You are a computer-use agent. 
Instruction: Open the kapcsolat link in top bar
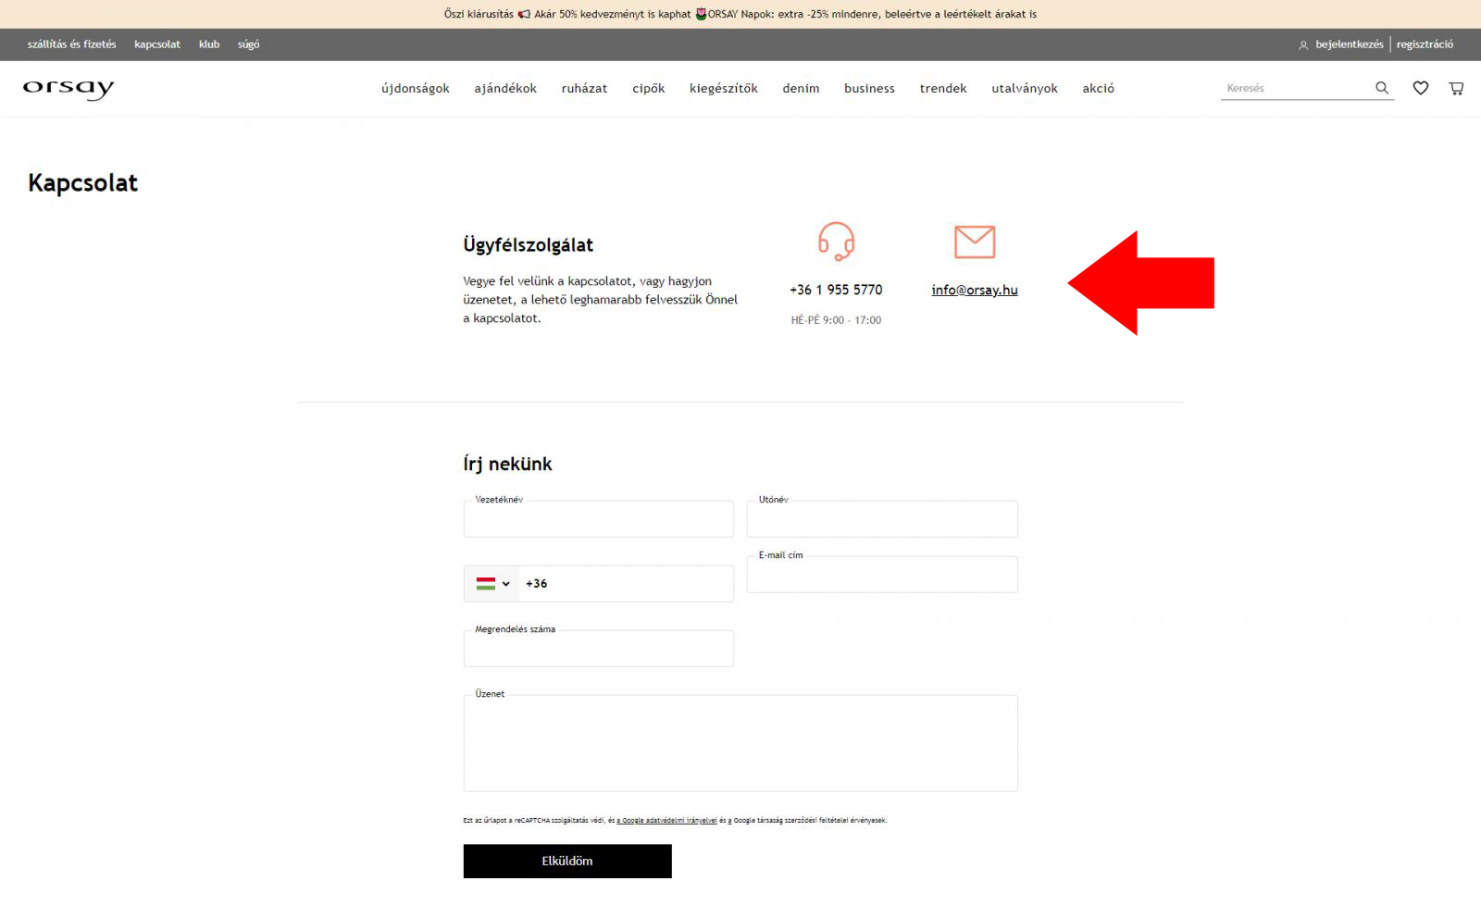pyautogui.click(x=157, y=44)
